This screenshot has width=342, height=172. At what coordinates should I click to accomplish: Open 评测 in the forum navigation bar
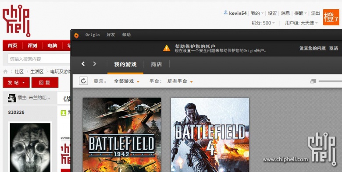32,46
